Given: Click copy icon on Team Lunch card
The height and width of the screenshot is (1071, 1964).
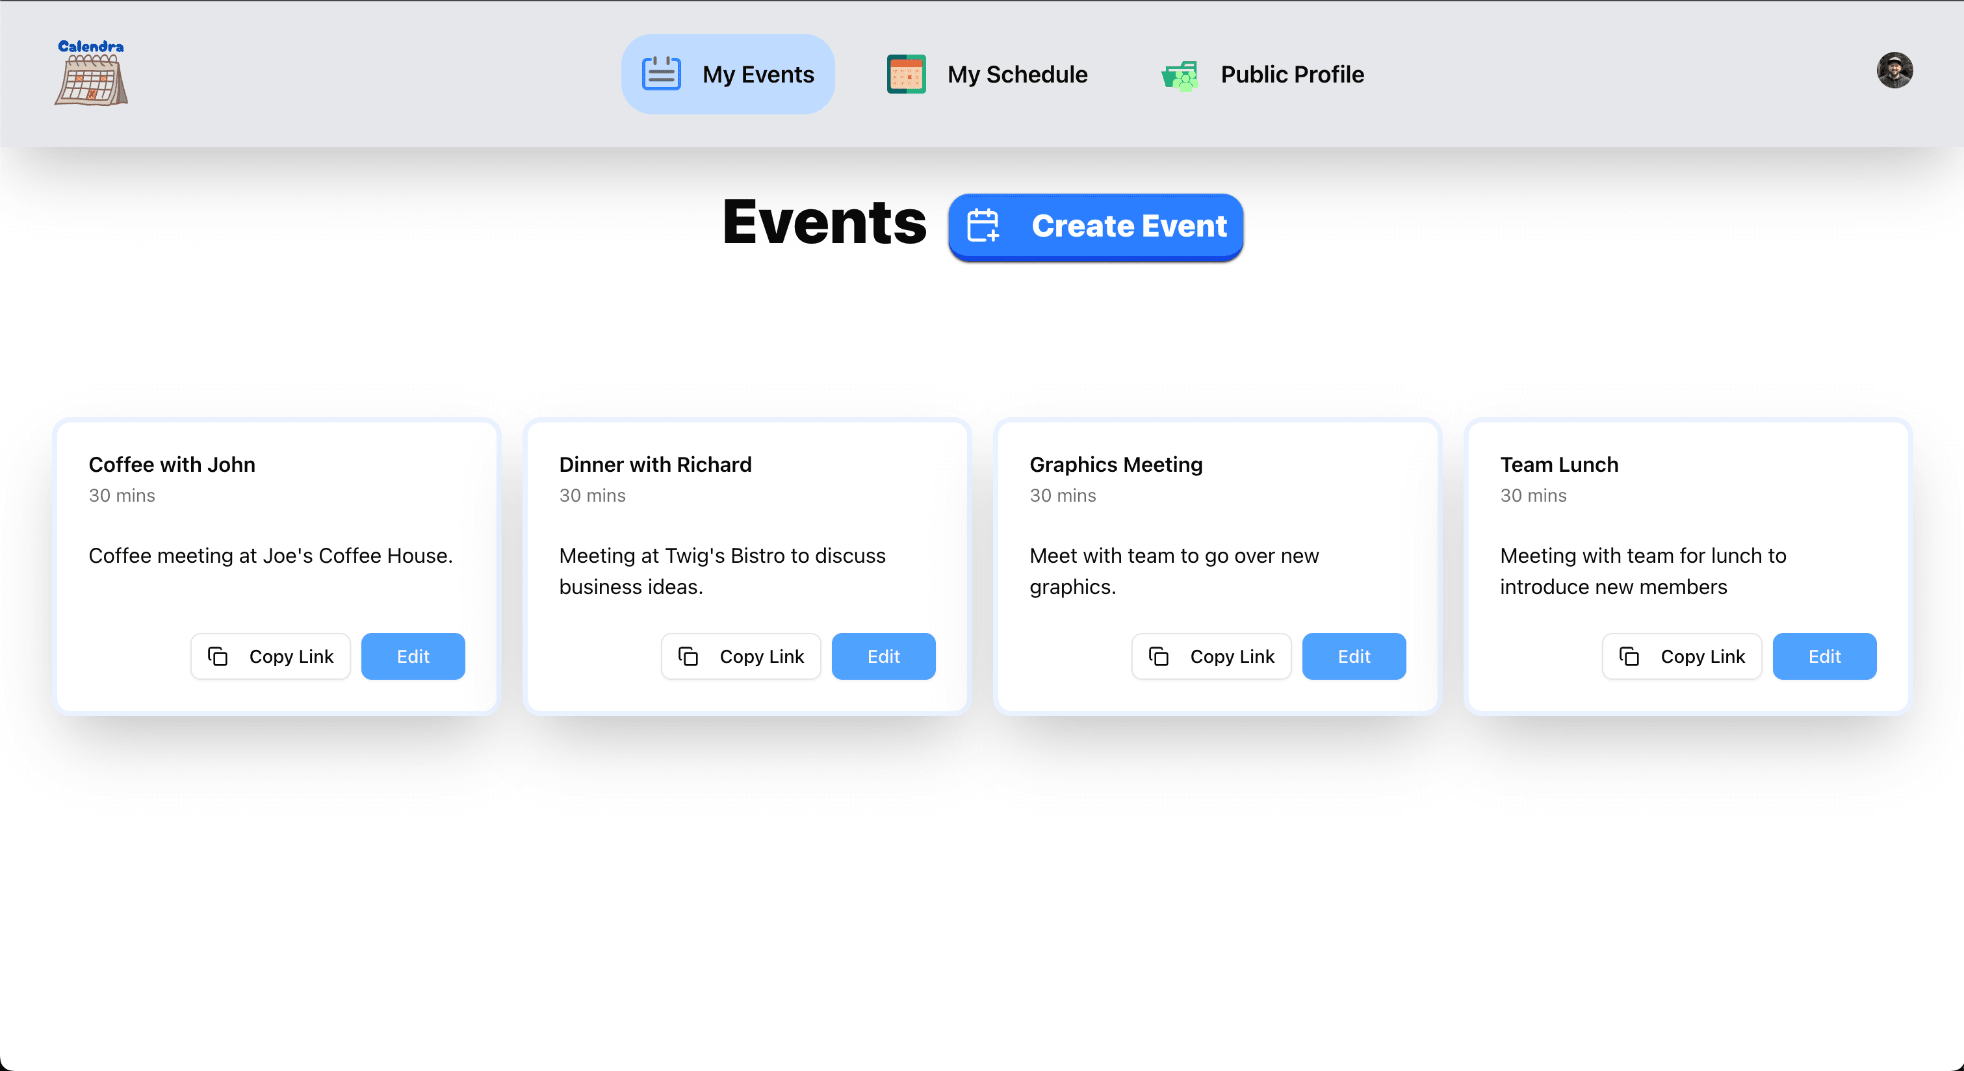Looking at the screenshot, I should tap(1629, 656).
